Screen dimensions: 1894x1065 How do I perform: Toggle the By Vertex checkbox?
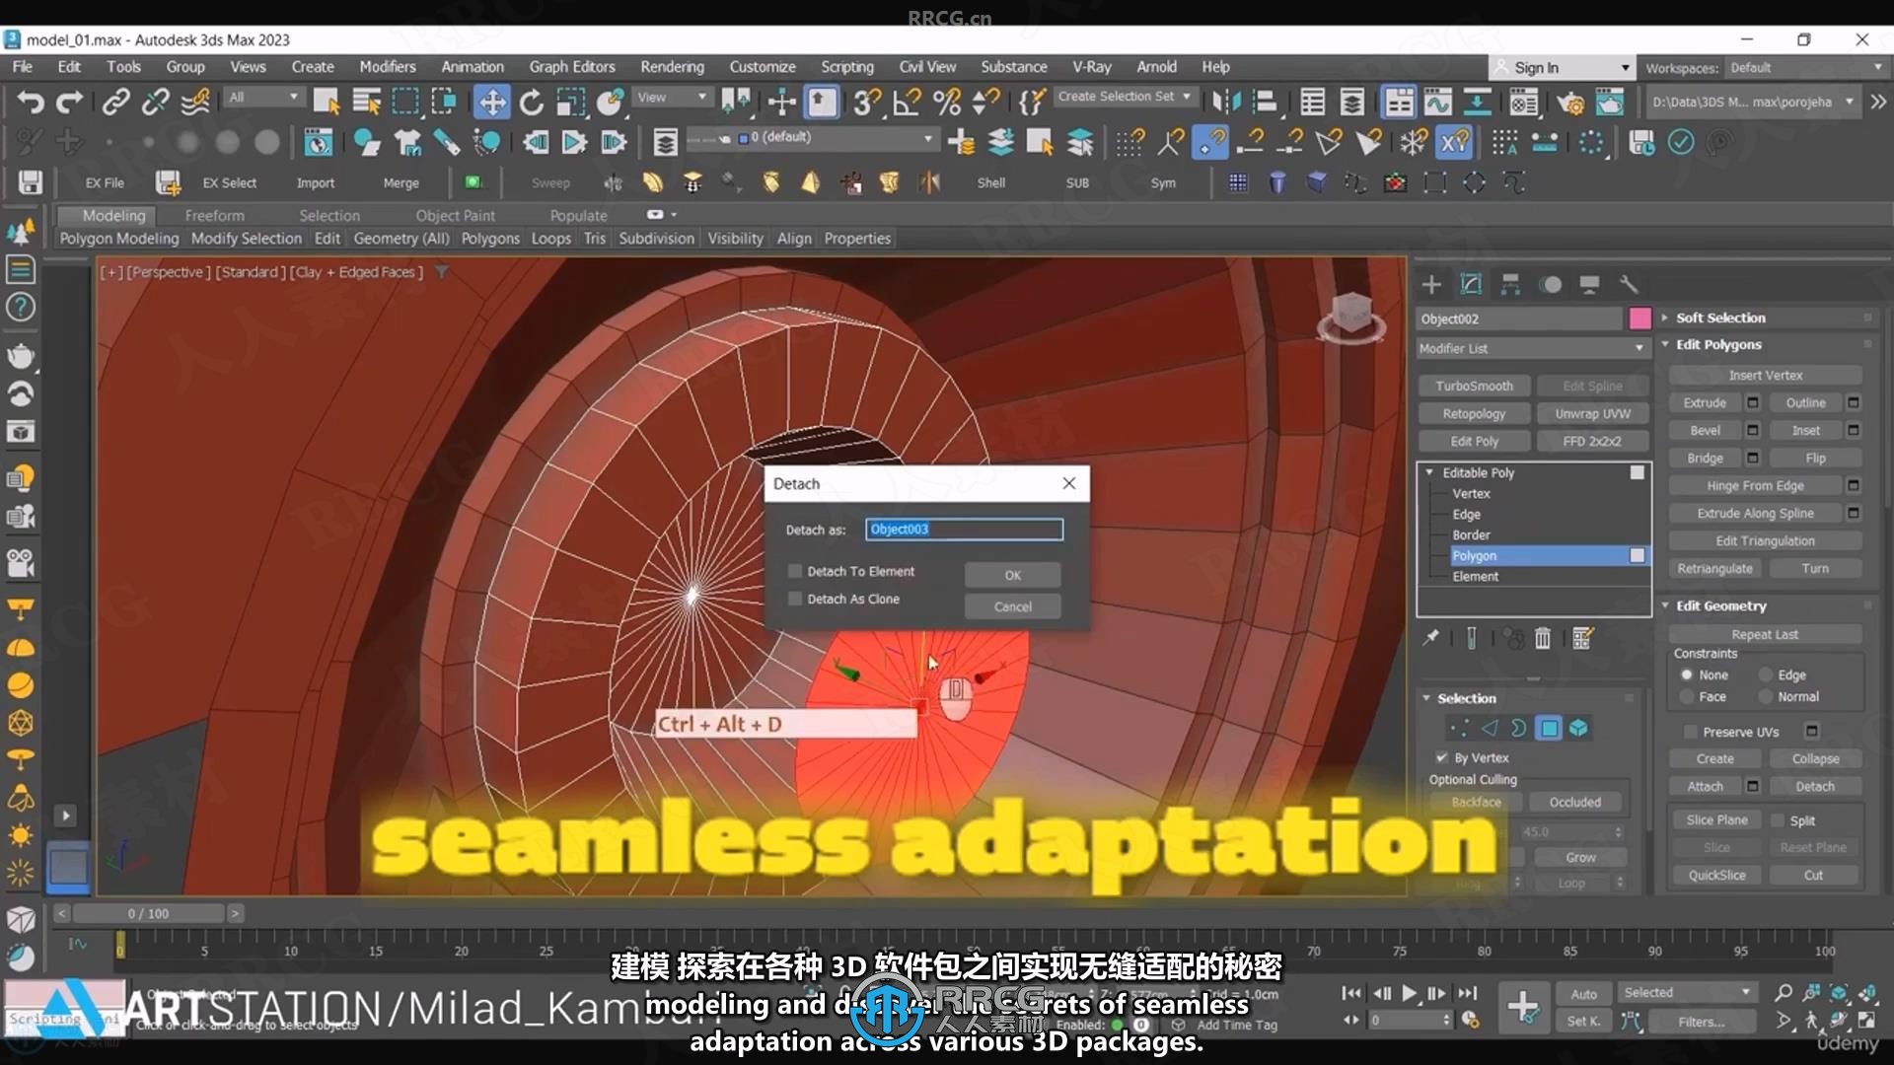pos(1442,757)
